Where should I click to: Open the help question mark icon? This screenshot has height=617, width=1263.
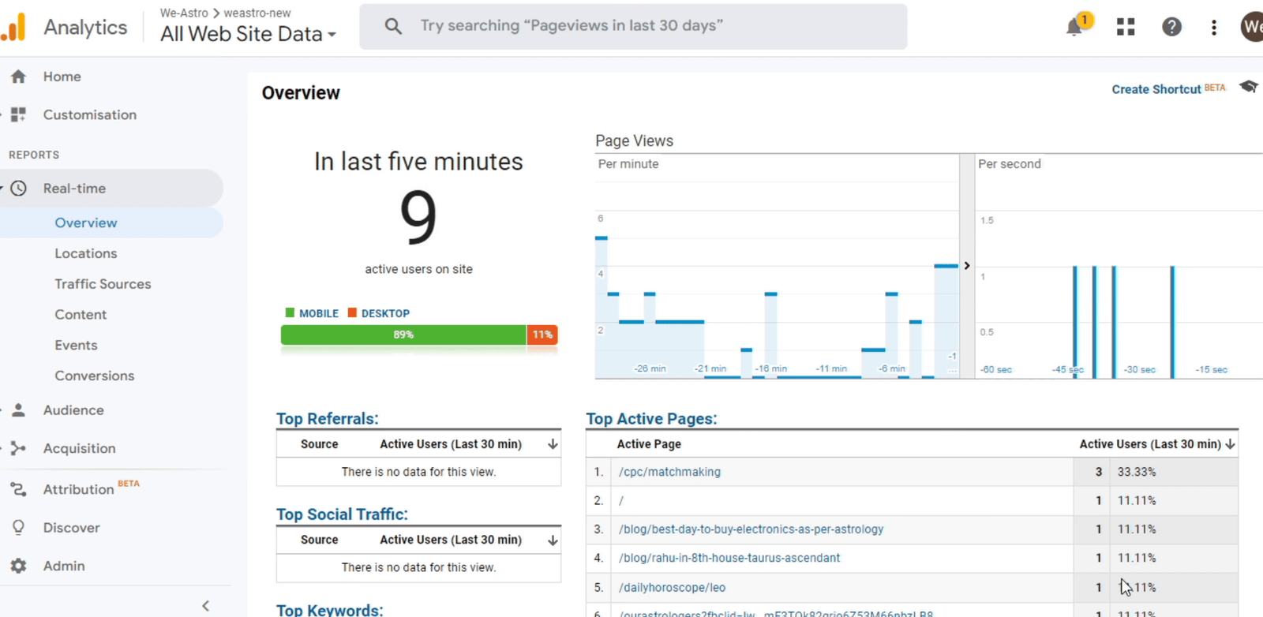pos(1171,27)
